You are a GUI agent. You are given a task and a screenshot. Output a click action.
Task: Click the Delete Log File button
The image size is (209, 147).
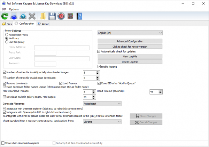click(130, 62)
